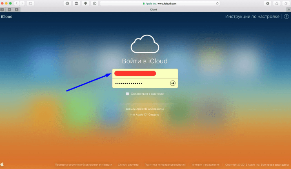Reload the page with the refresh arrow
The width and height of the screenshot is (291, 169).
[217, 4]
